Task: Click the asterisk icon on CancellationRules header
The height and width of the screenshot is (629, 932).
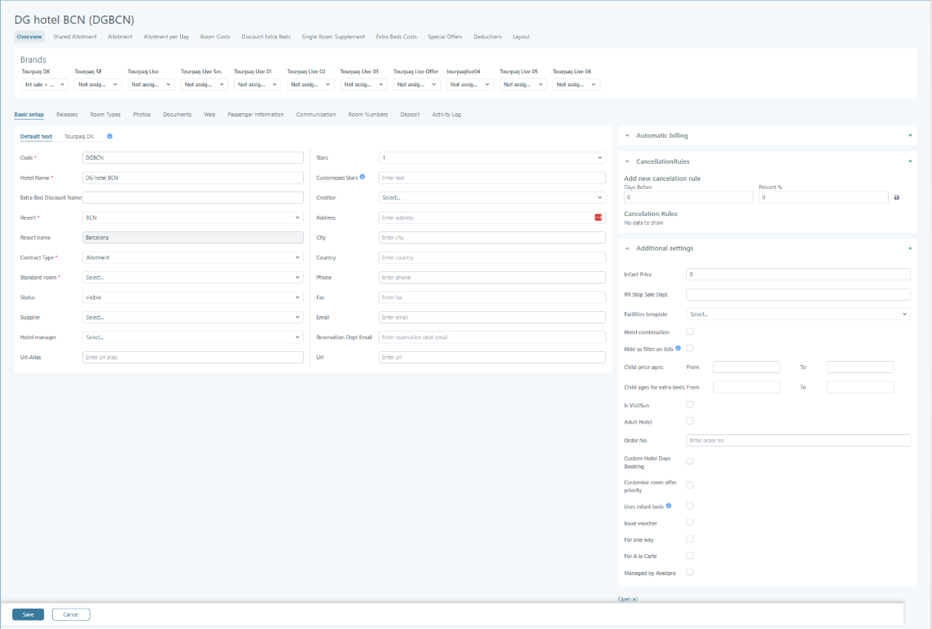Action: [909, 161]
